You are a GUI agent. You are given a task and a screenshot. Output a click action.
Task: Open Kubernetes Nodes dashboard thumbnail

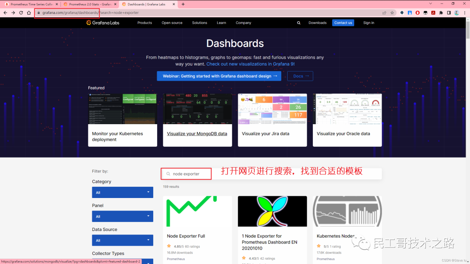(347, 211)
